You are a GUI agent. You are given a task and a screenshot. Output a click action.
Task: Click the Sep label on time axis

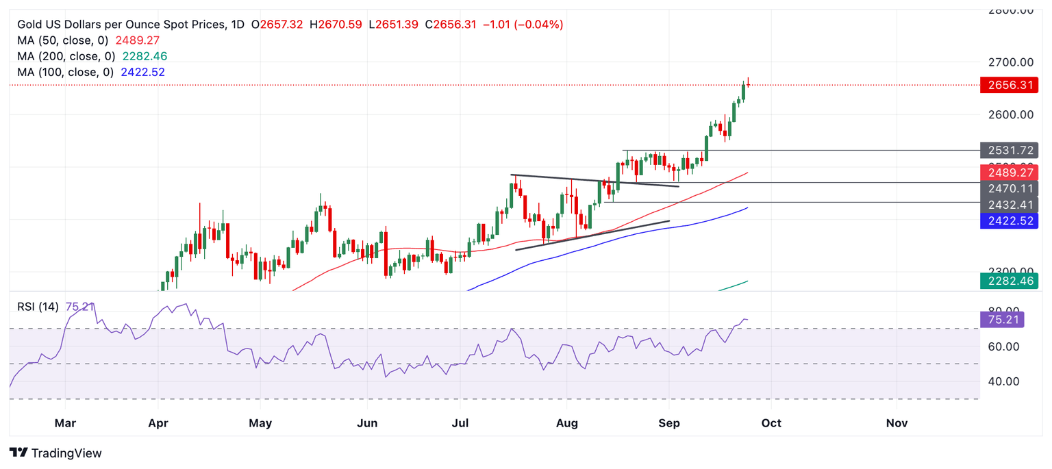[x=669, y=423]
